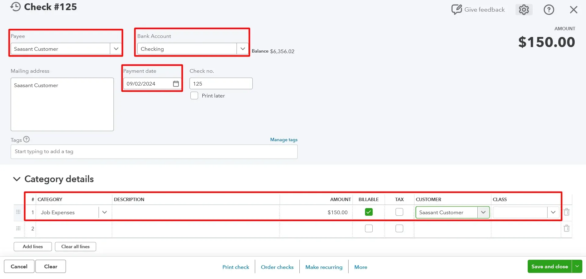Expand the Payee dropdown arrow
586x279 pixels.
[x=116, y=49]
